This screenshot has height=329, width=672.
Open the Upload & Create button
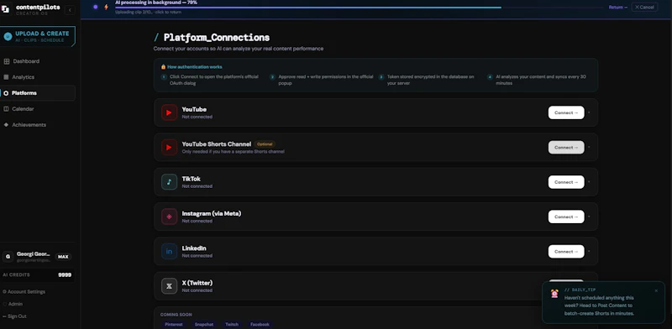coord(38,36)
